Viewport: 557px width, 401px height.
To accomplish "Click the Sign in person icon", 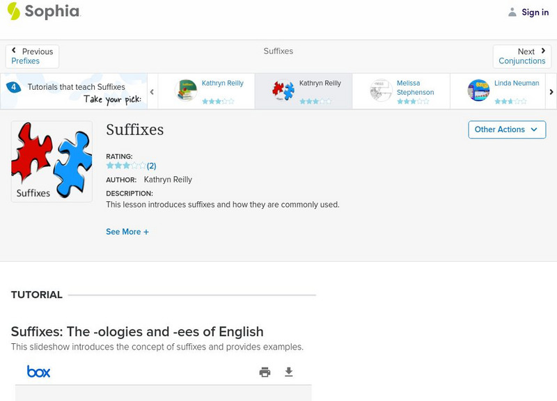I will (x=510, y=12).
